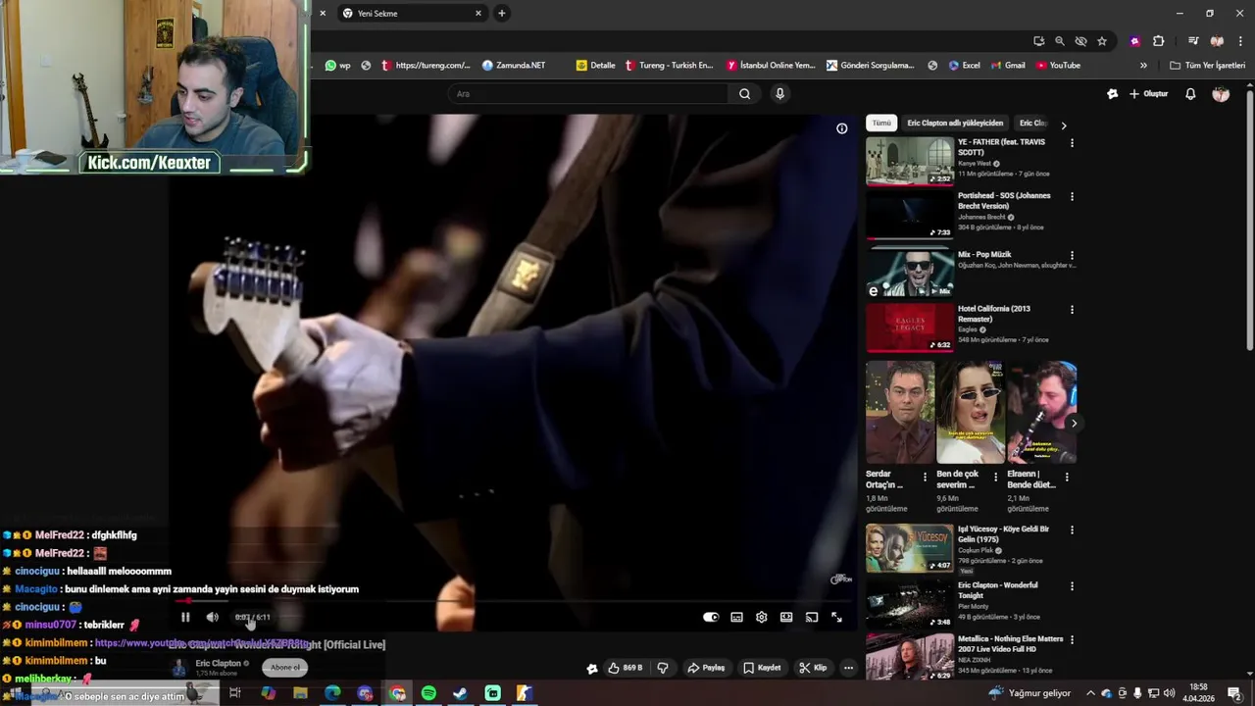Open Eric Clapton channel name

point(218,663)
